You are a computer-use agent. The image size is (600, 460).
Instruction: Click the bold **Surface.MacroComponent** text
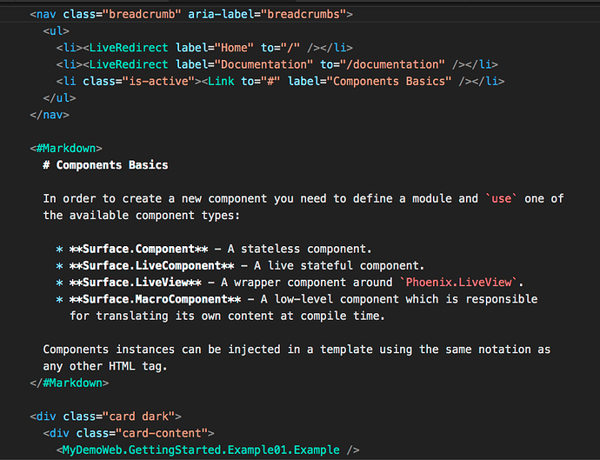(156, 299)
